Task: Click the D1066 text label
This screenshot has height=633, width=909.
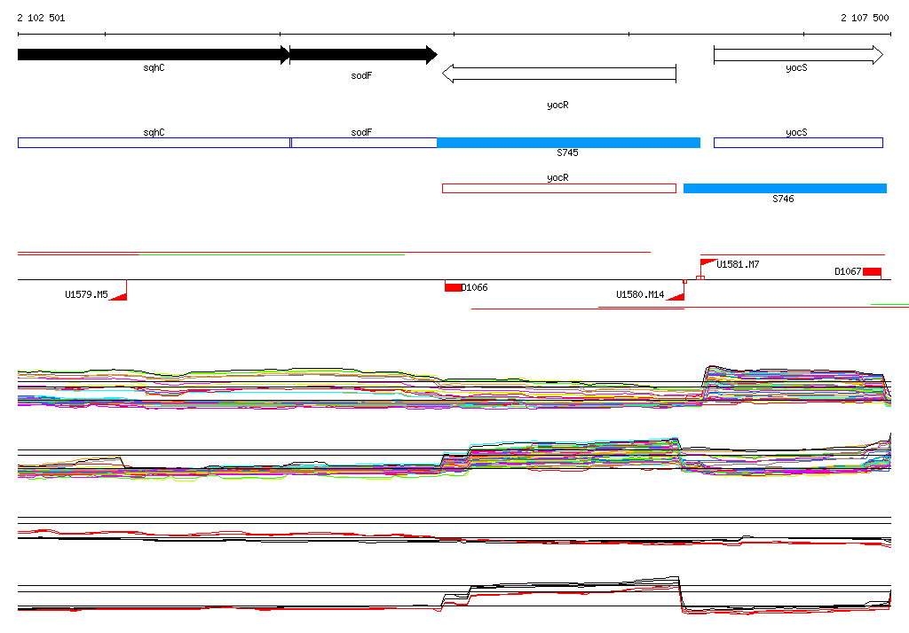Action: coord(474,287)
